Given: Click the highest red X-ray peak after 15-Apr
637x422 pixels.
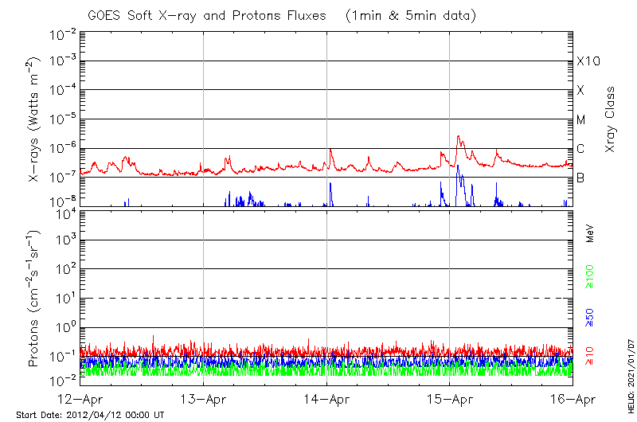Looking at the screenshot, I should [x=459, y=136].
